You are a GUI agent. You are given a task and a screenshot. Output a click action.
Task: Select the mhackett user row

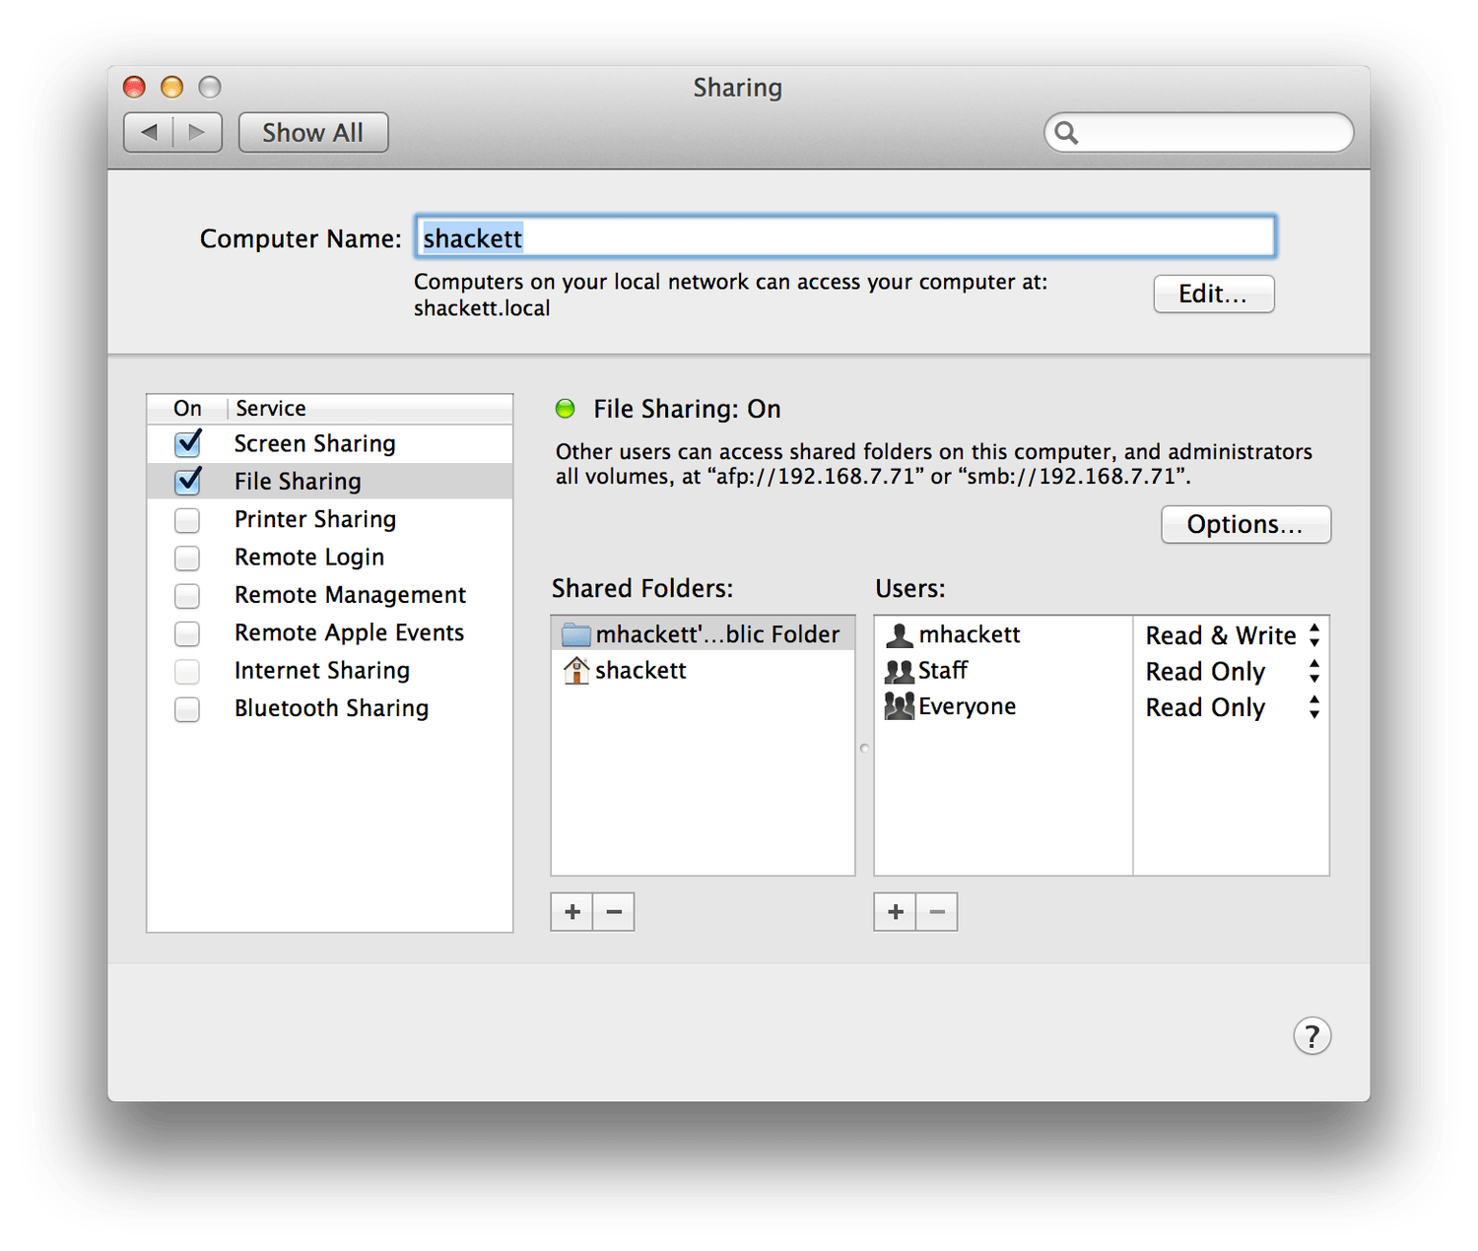point(1003,634)
